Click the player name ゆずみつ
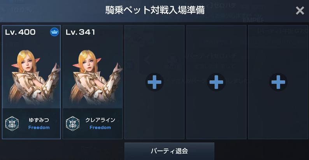This screenshot has height=160, width=309. pos(39,120)
